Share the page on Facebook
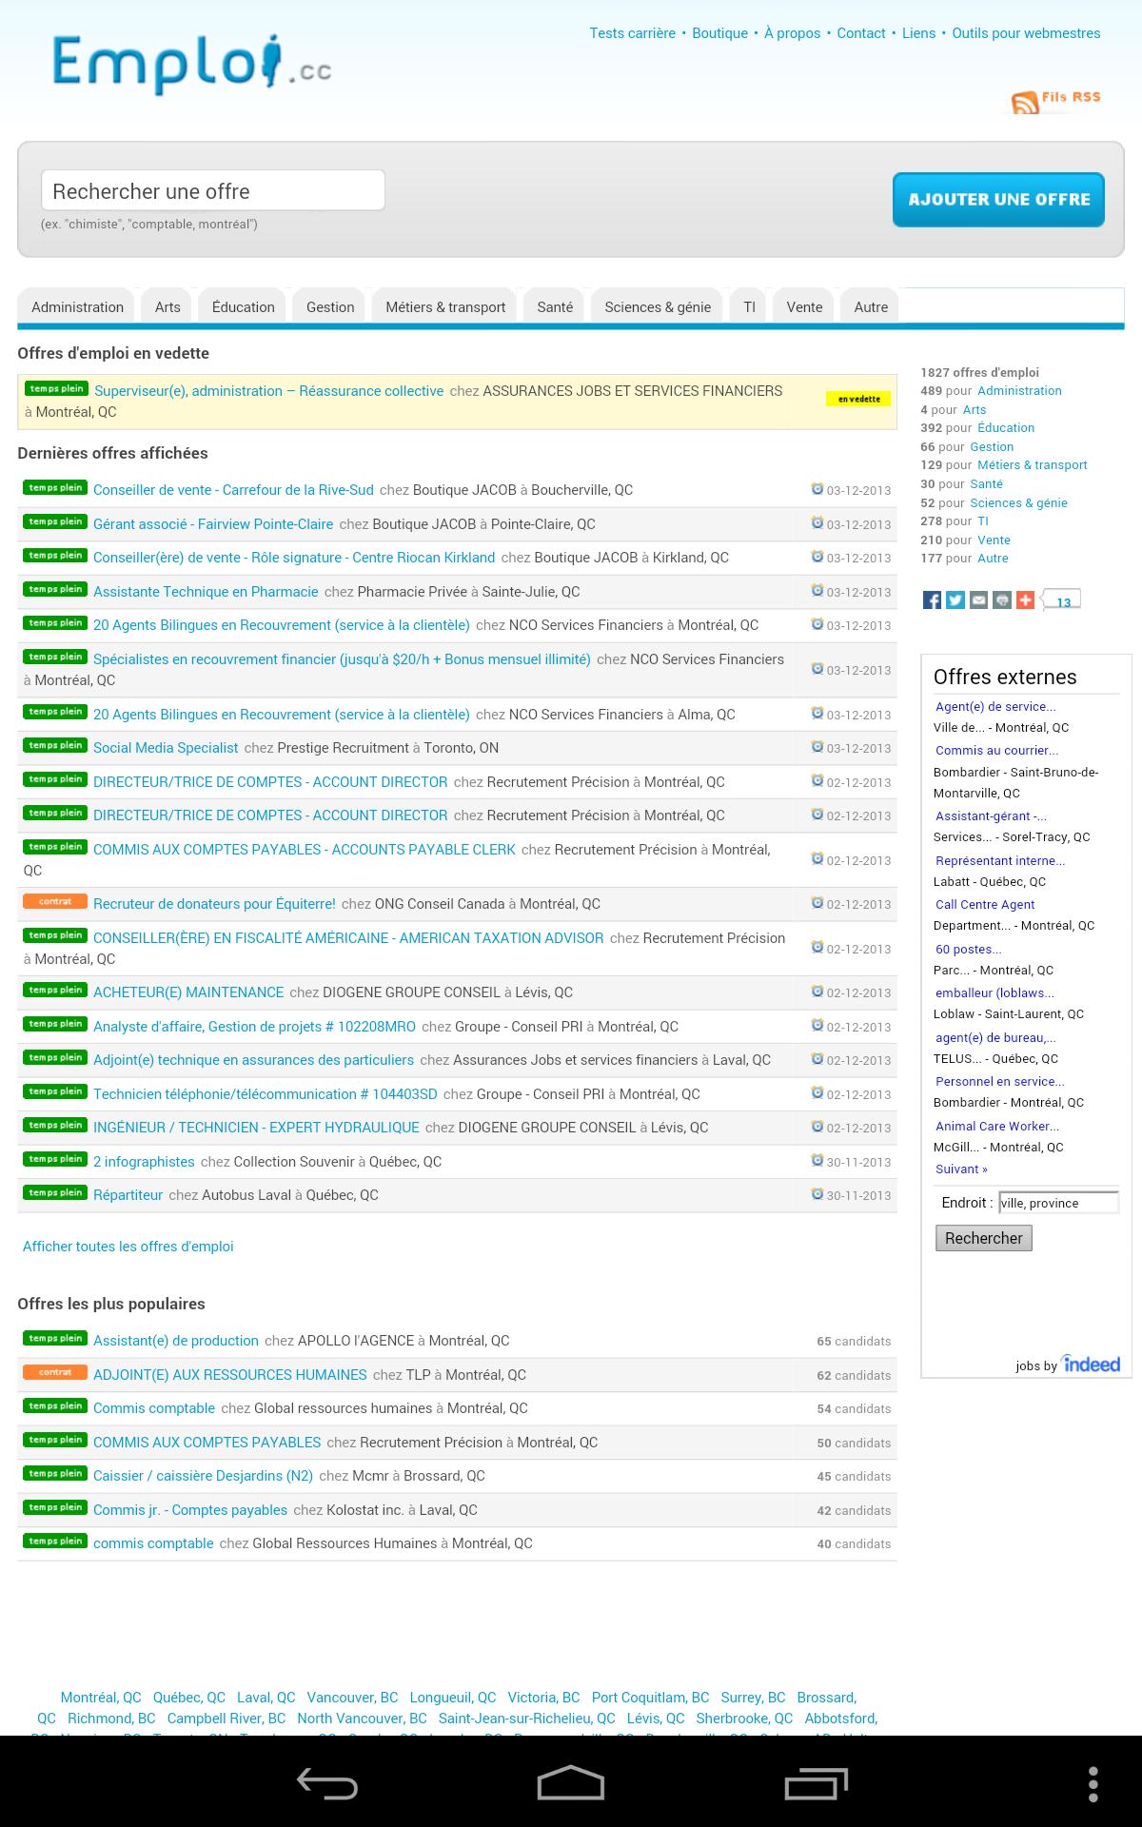Viewport: 1142px width, 1827px height. pos(932,600)
